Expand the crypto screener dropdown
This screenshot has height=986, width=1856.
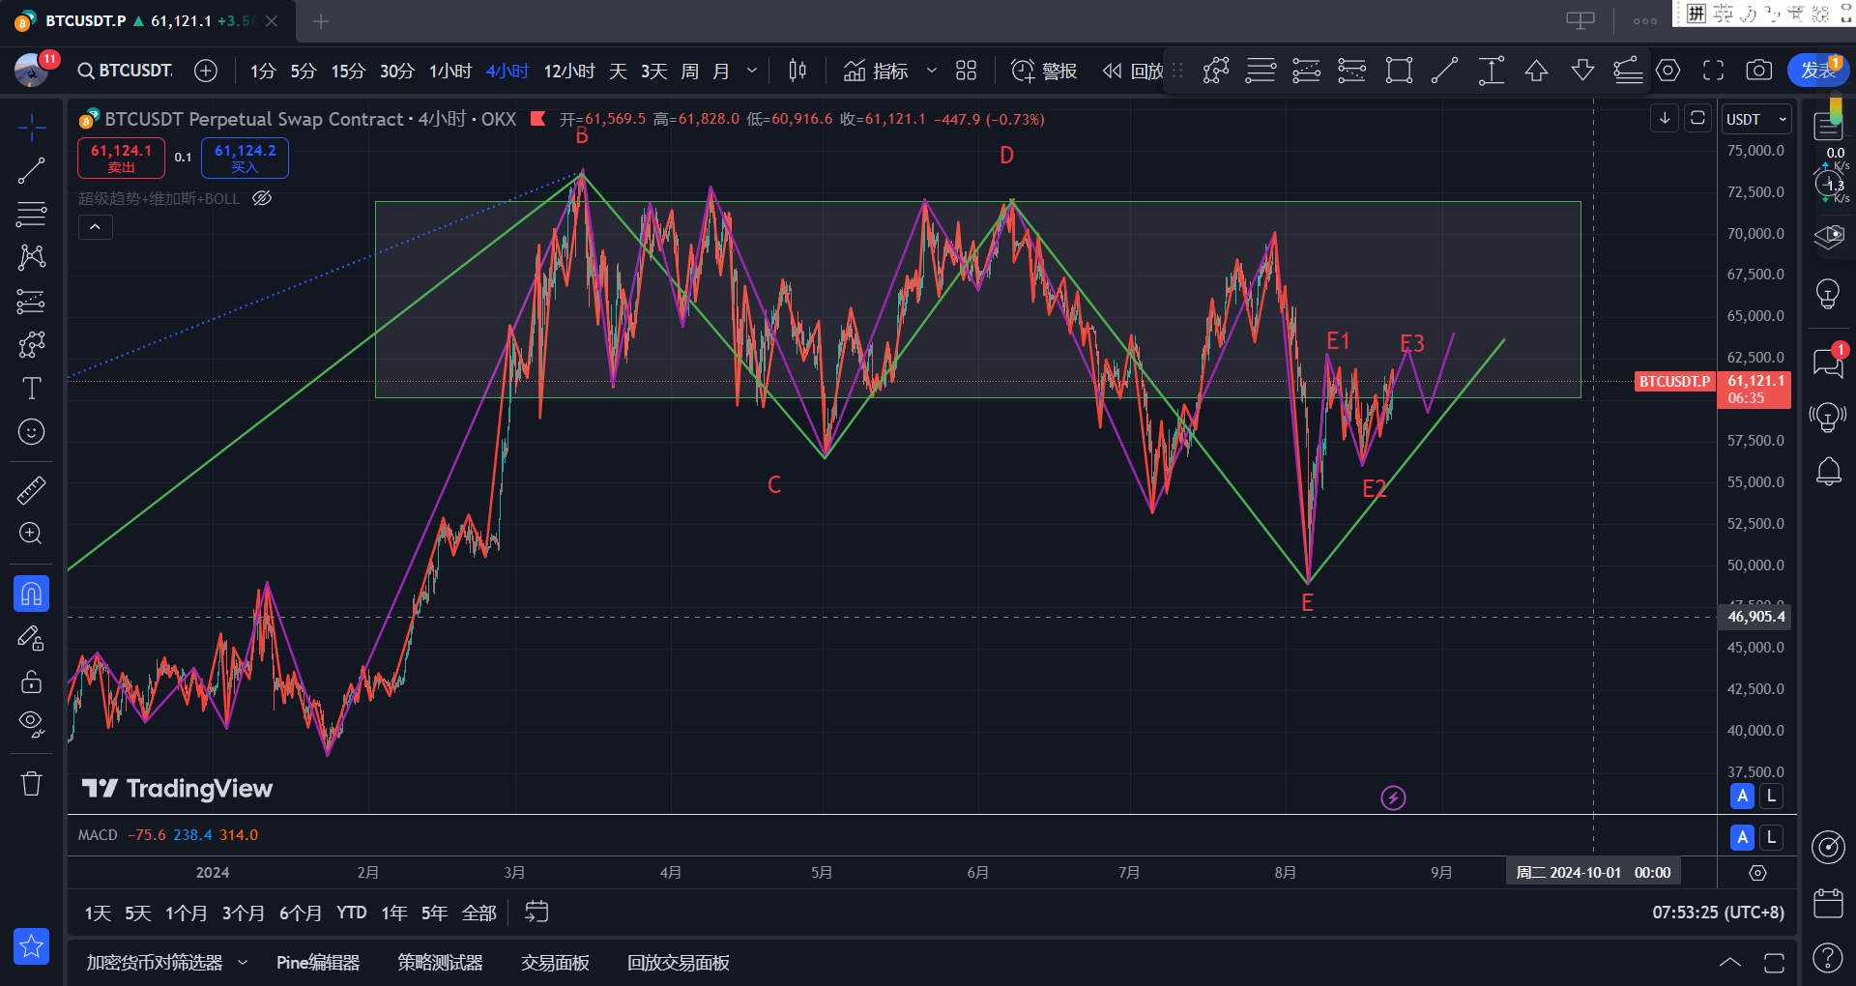[x=243, y=963]
